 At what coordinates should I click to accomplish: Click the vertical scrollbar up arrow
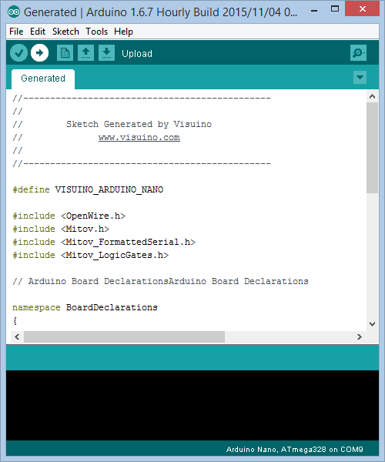click(x=372, y=96)
